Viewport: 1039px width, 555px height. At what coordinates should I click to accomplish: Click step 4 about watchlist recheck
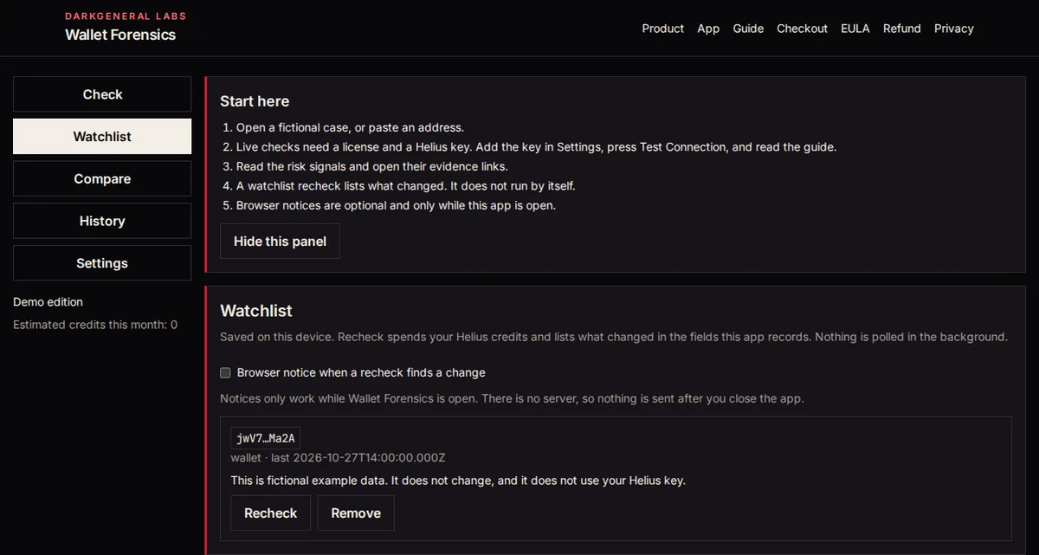(x=405, y=186)
